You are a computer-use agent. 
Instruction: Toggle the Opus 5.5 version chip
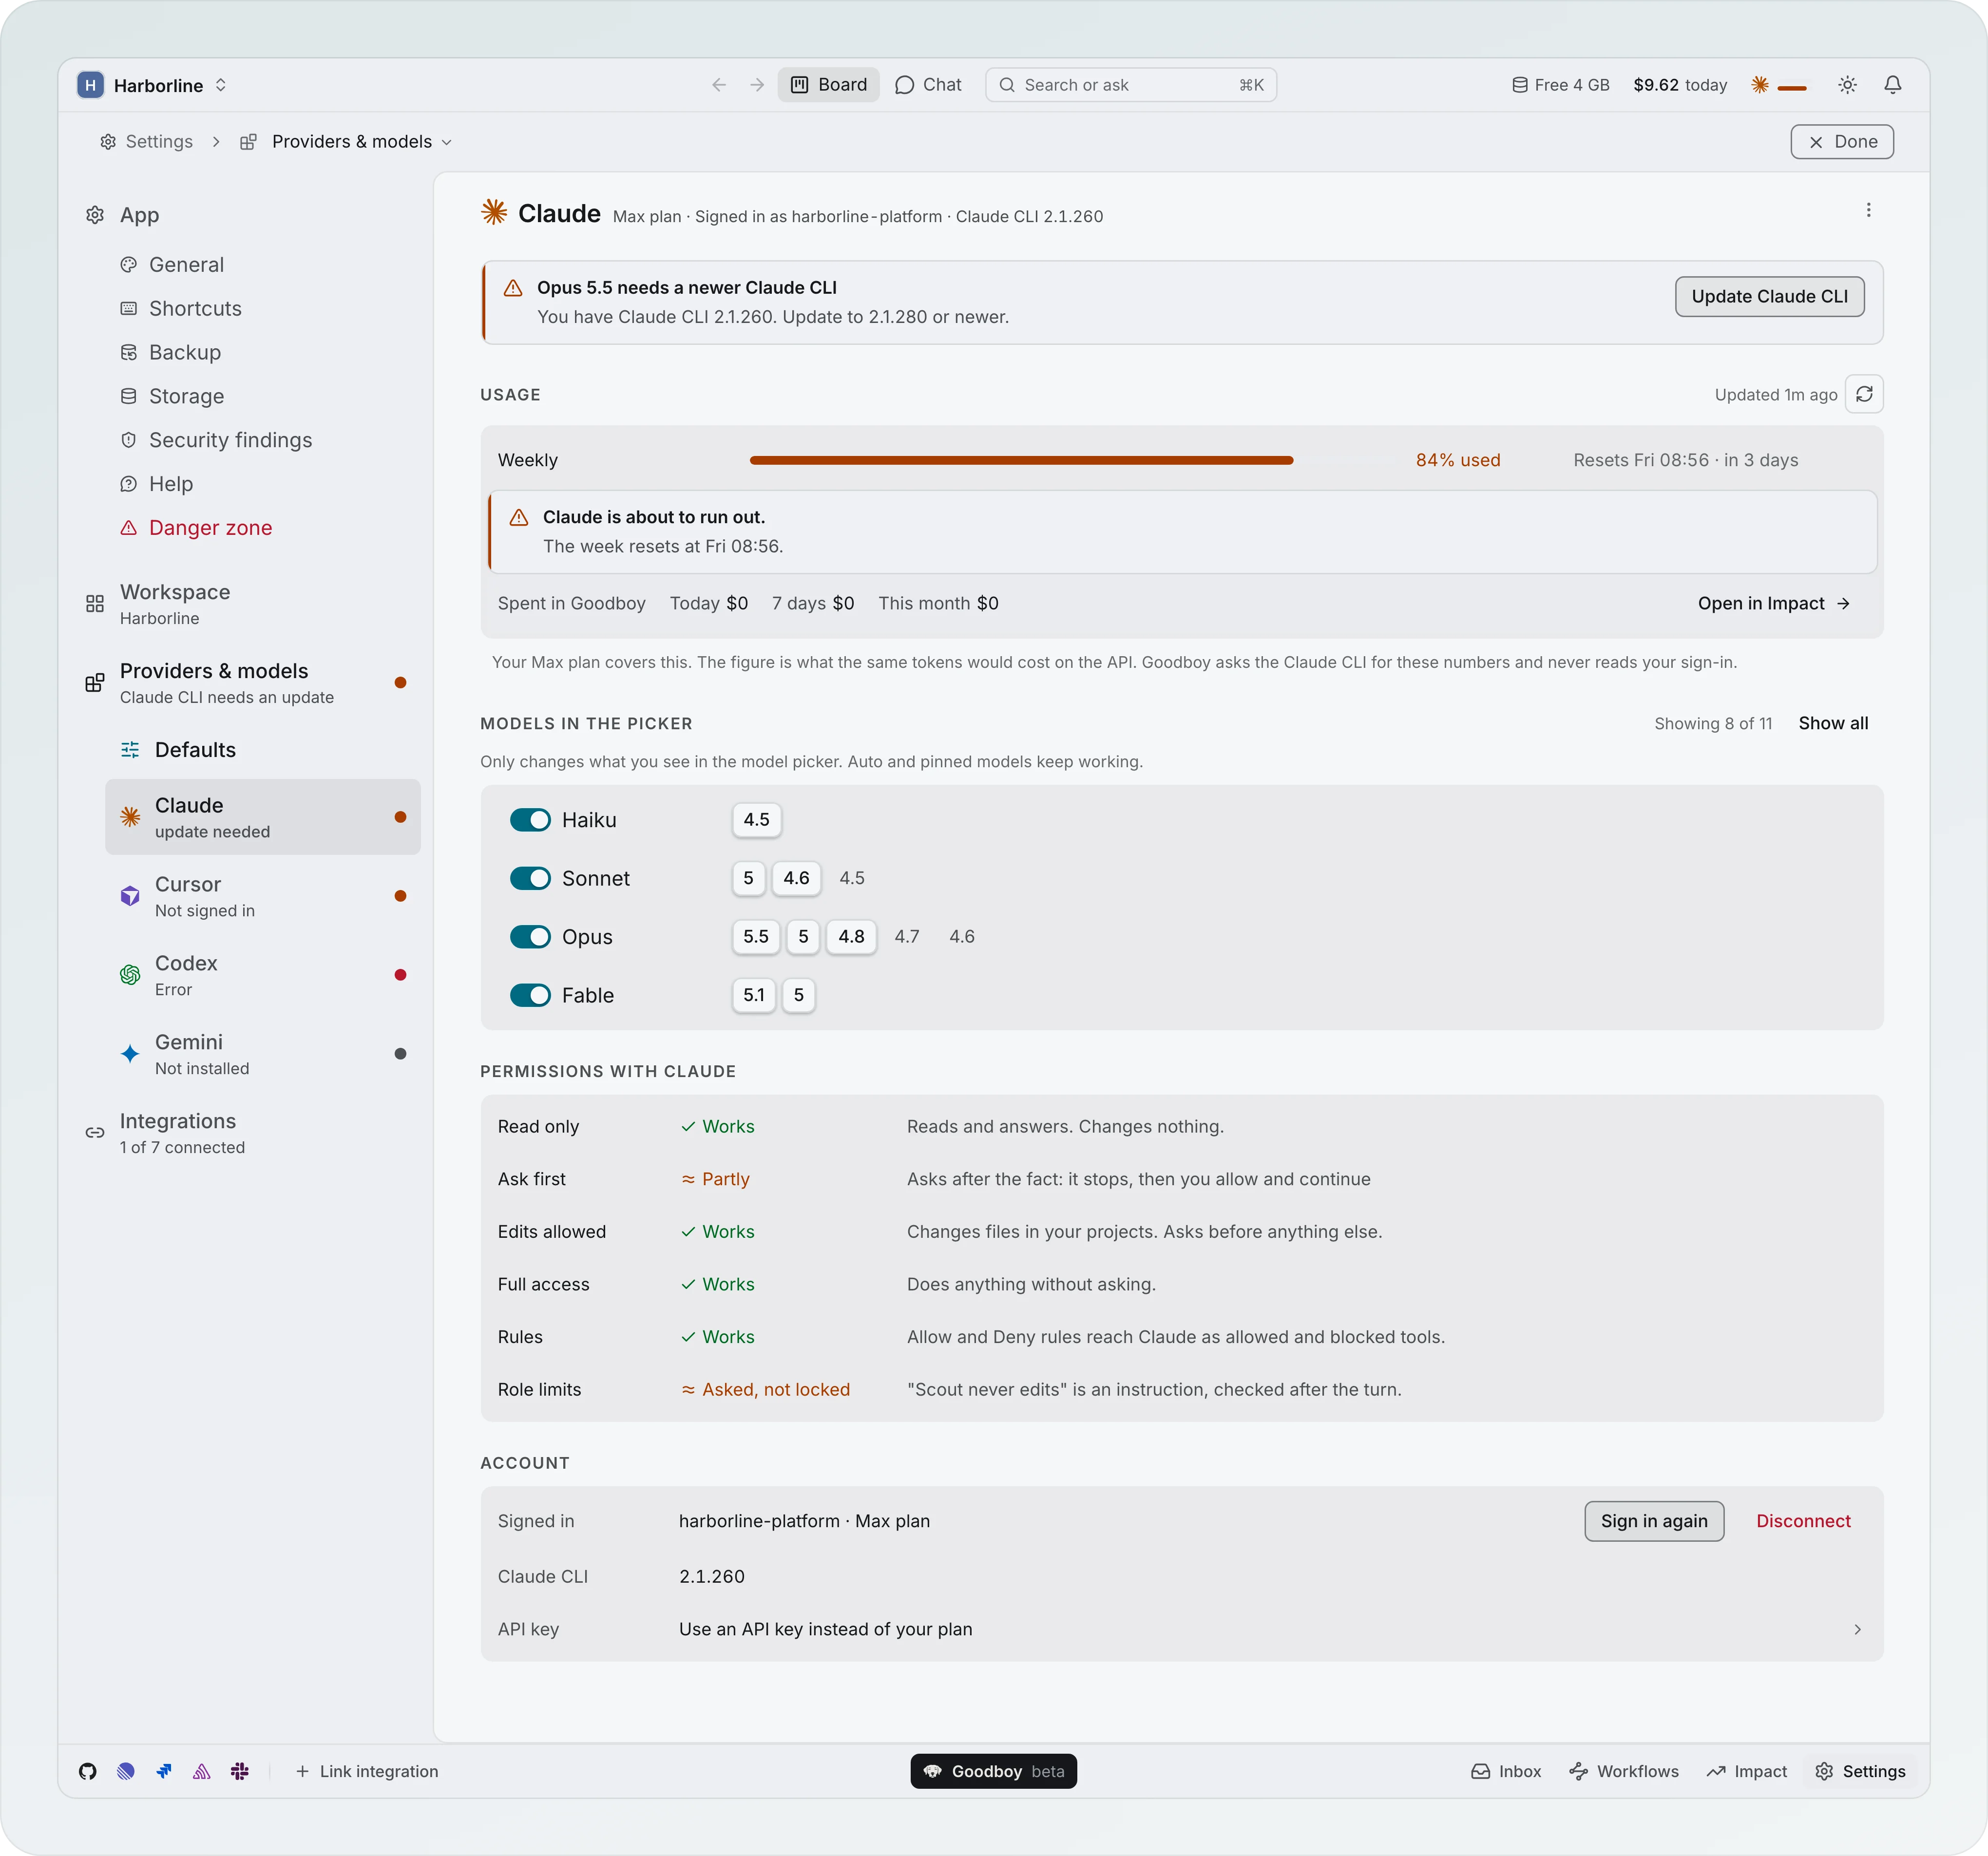[x=756, y=937]
